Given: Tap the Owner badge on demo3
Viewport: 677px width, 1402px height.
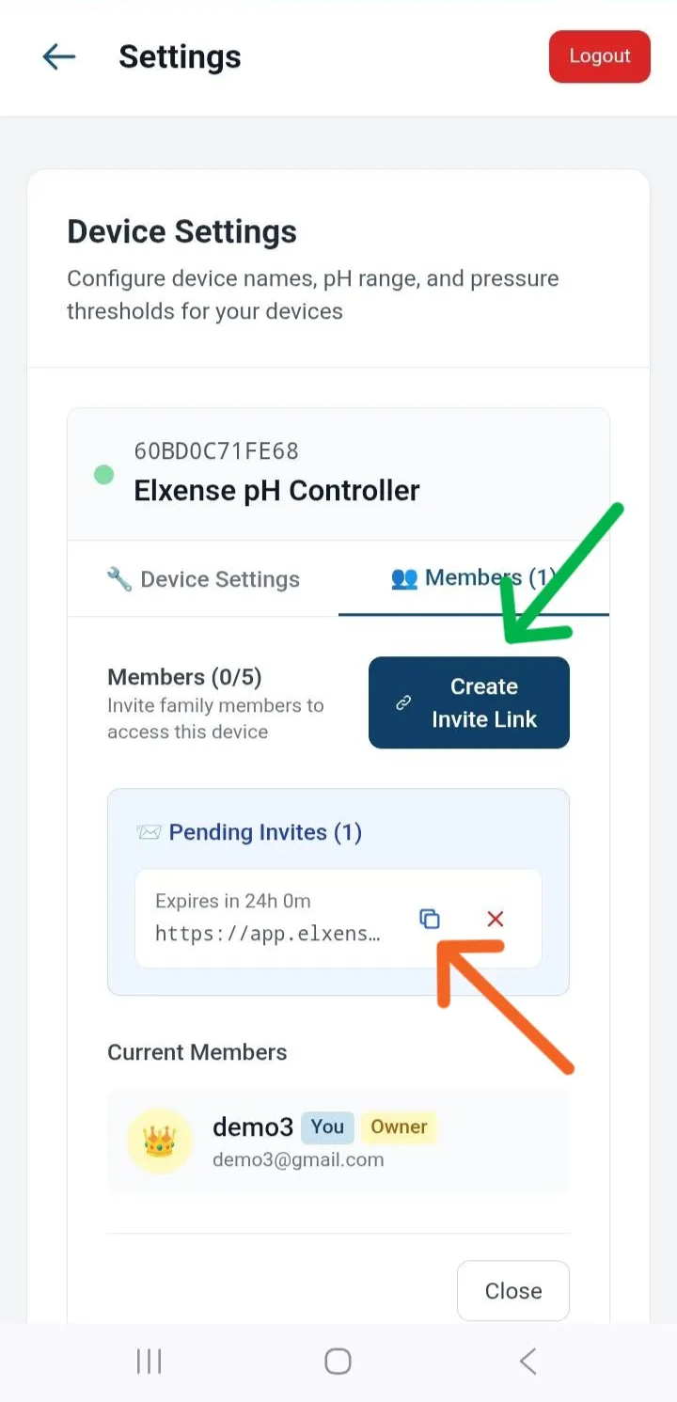Looking at the screenshot, I should (399, 1126).
